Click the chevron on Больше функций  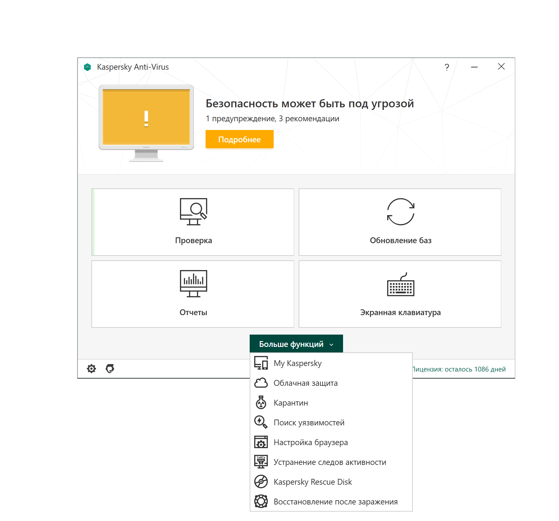tap(331, 345)
